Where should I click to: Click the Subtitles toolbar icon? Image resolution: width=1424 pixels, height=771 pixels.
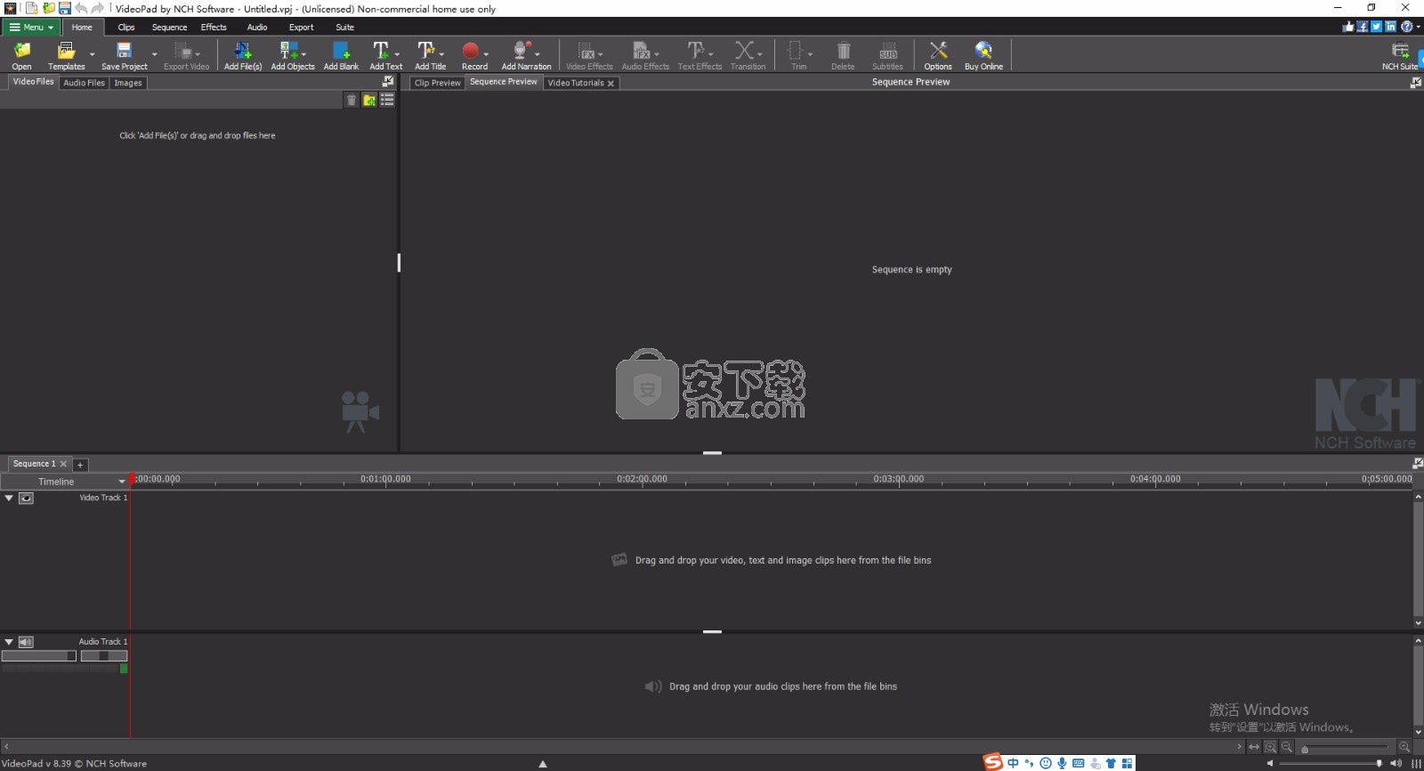pos(887,55)
